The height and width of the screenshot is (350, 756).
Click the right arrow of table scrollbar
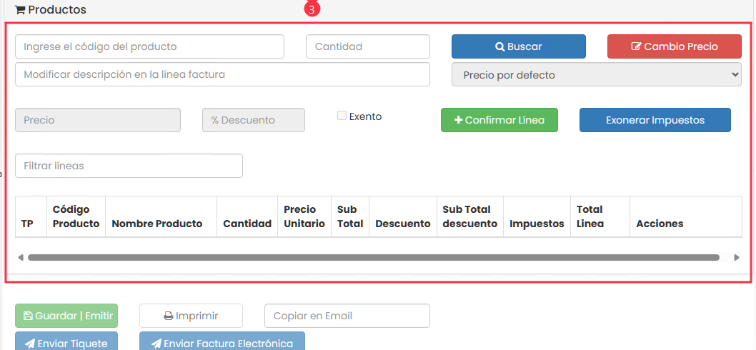coord(737,257)
